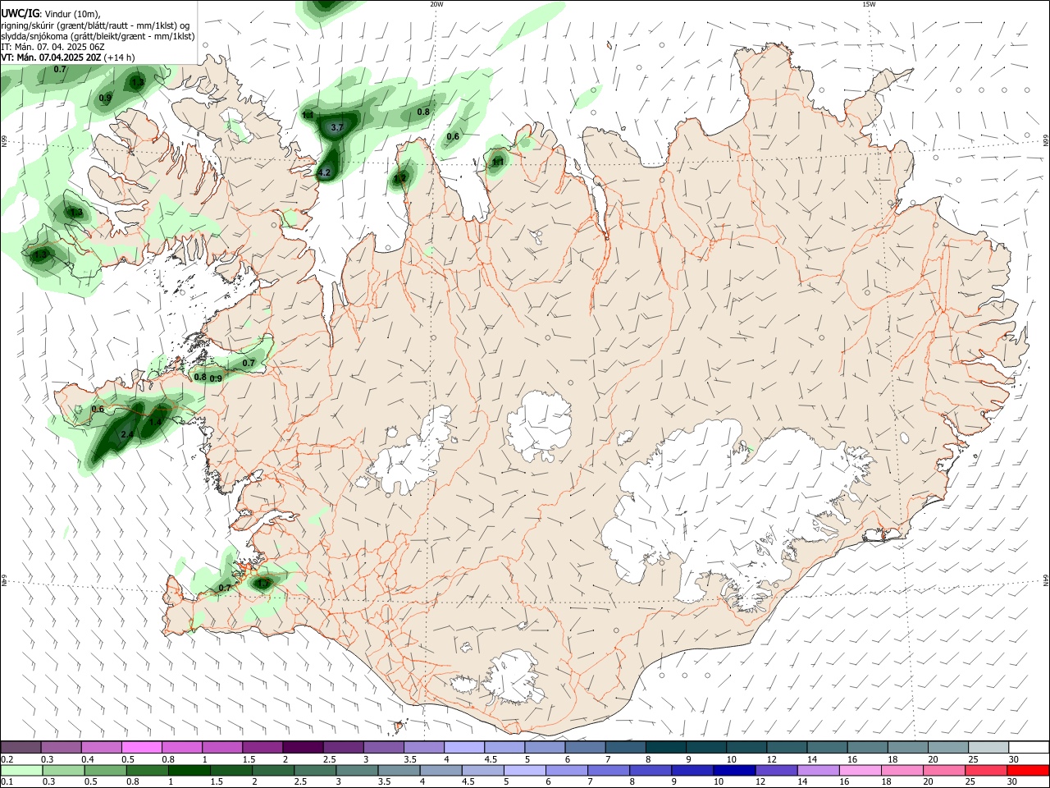Viewport: 1050px width, 788px height.
Task: Click the '15W' longitude label at the top
Action: [869, 4]
